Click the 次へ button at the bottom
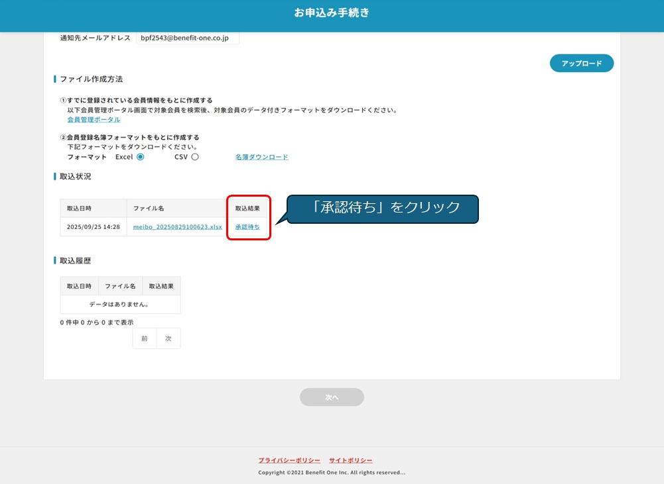This screenshot has width=664, height=484. point(332,397)
